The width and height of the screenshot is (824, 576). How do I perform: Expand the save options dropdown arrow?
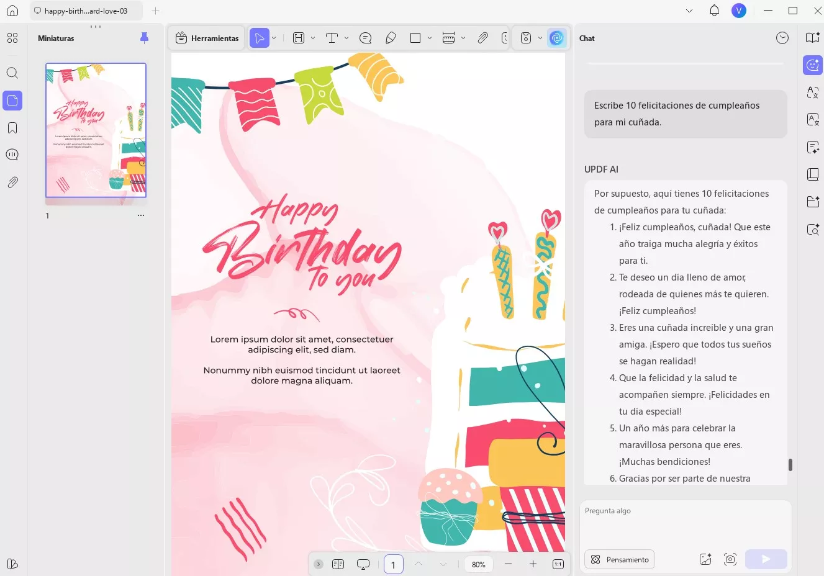pyautogui.click(x=540, y=38)
